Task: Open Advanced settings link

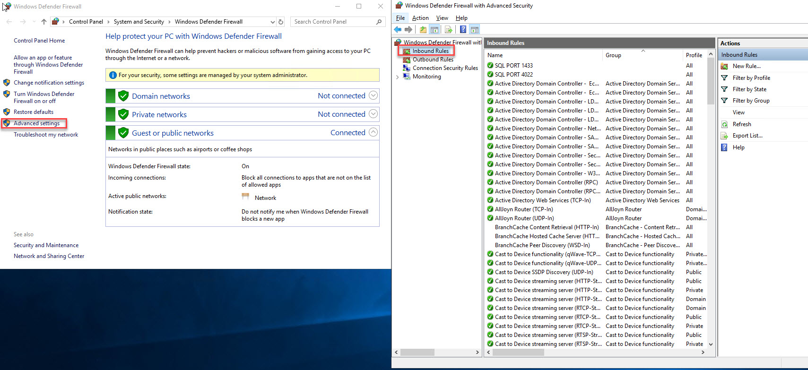Action: (36, 123)
